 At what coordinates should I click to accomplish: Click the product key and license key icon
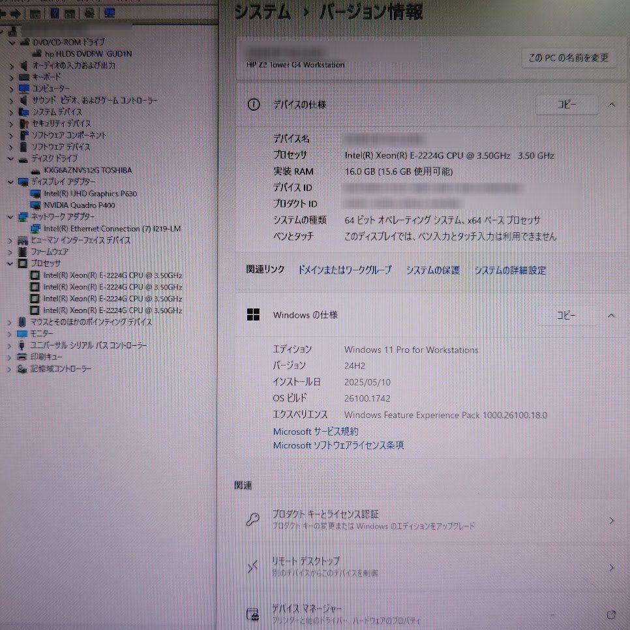253,520
